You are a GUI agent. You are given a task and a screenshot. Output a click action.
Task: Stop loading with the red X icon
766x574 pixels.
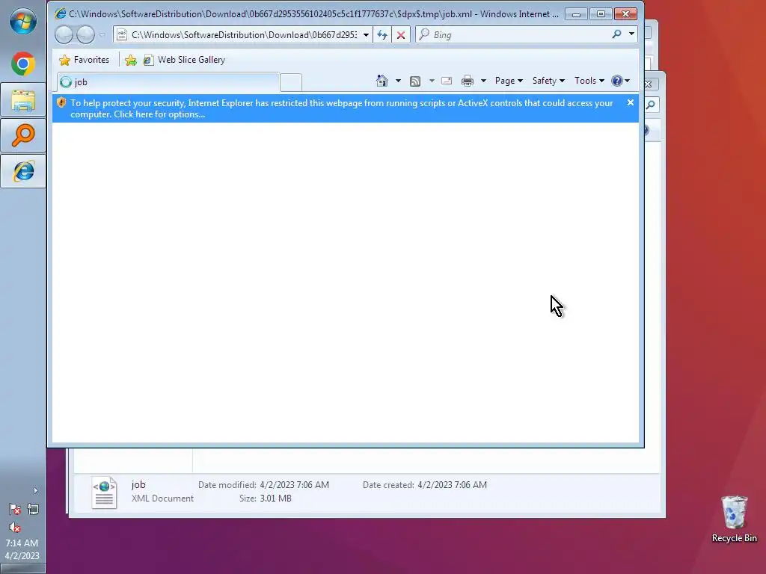(x=401, y=34)
